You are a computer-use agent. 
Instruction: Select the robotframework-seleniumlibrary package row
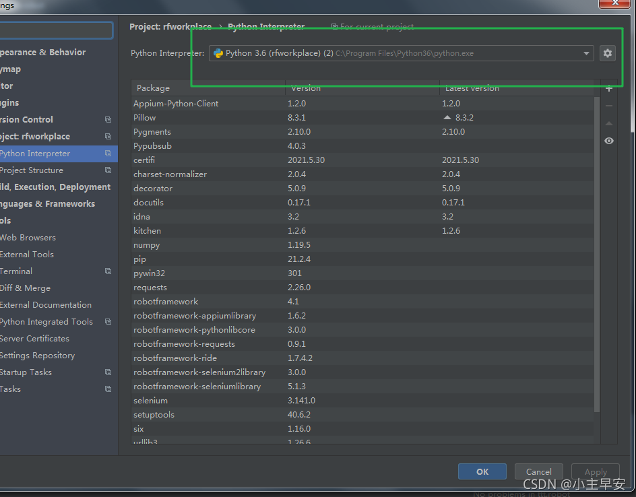coord(362,387)
